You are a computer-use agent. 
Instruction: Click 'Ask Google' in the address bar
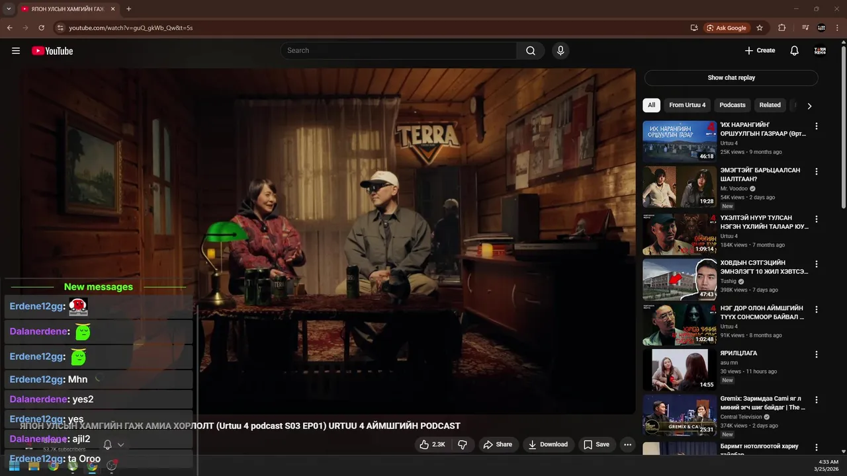pos(727,28)
